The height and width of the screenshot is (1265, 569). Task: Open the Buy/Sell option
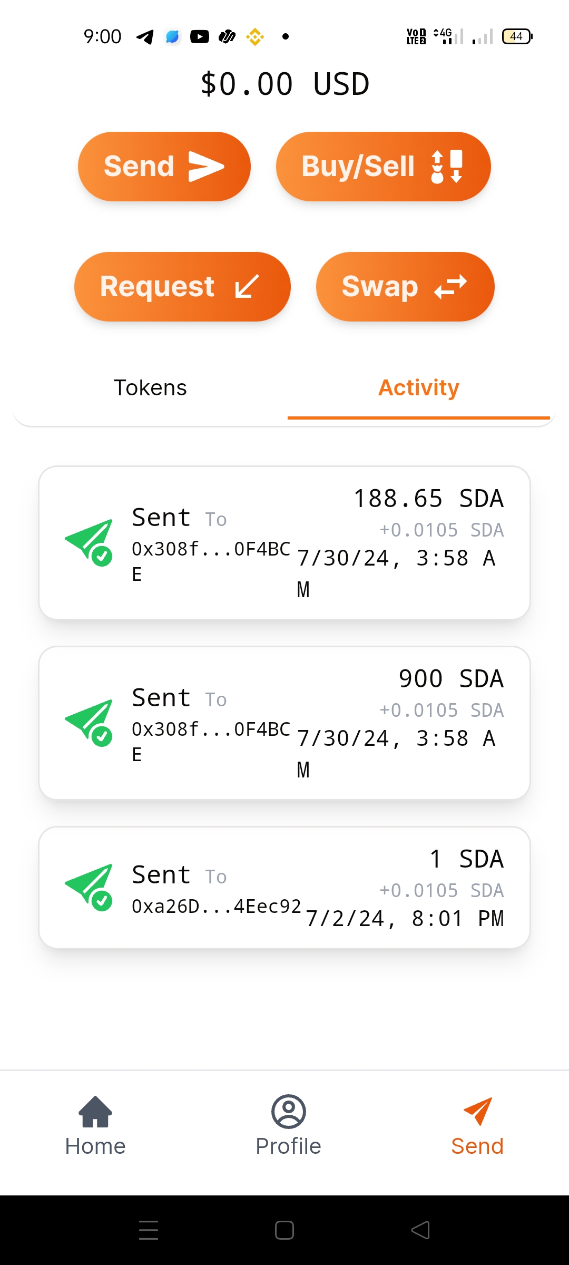point(383,167)
